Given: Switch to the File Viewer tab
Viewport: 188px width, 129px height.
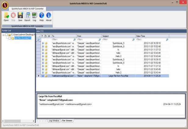Looking at the screenshot, I should [x=67, y=121].
